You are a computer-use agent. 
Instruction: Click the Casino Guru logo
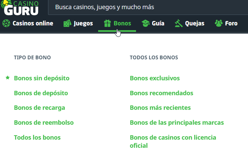click(x=21, y=8)
